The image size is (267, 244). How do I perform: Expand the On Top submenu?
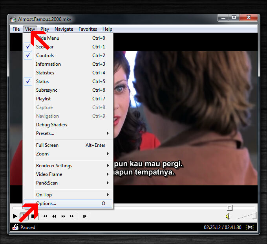click(68, 195)
